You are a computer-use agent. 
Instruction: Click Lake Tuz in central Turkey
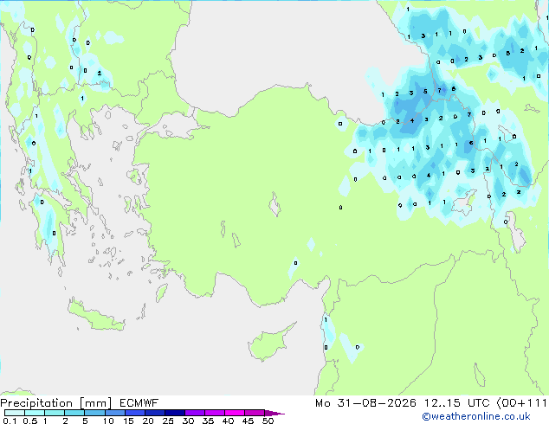(x=274, y=204)
